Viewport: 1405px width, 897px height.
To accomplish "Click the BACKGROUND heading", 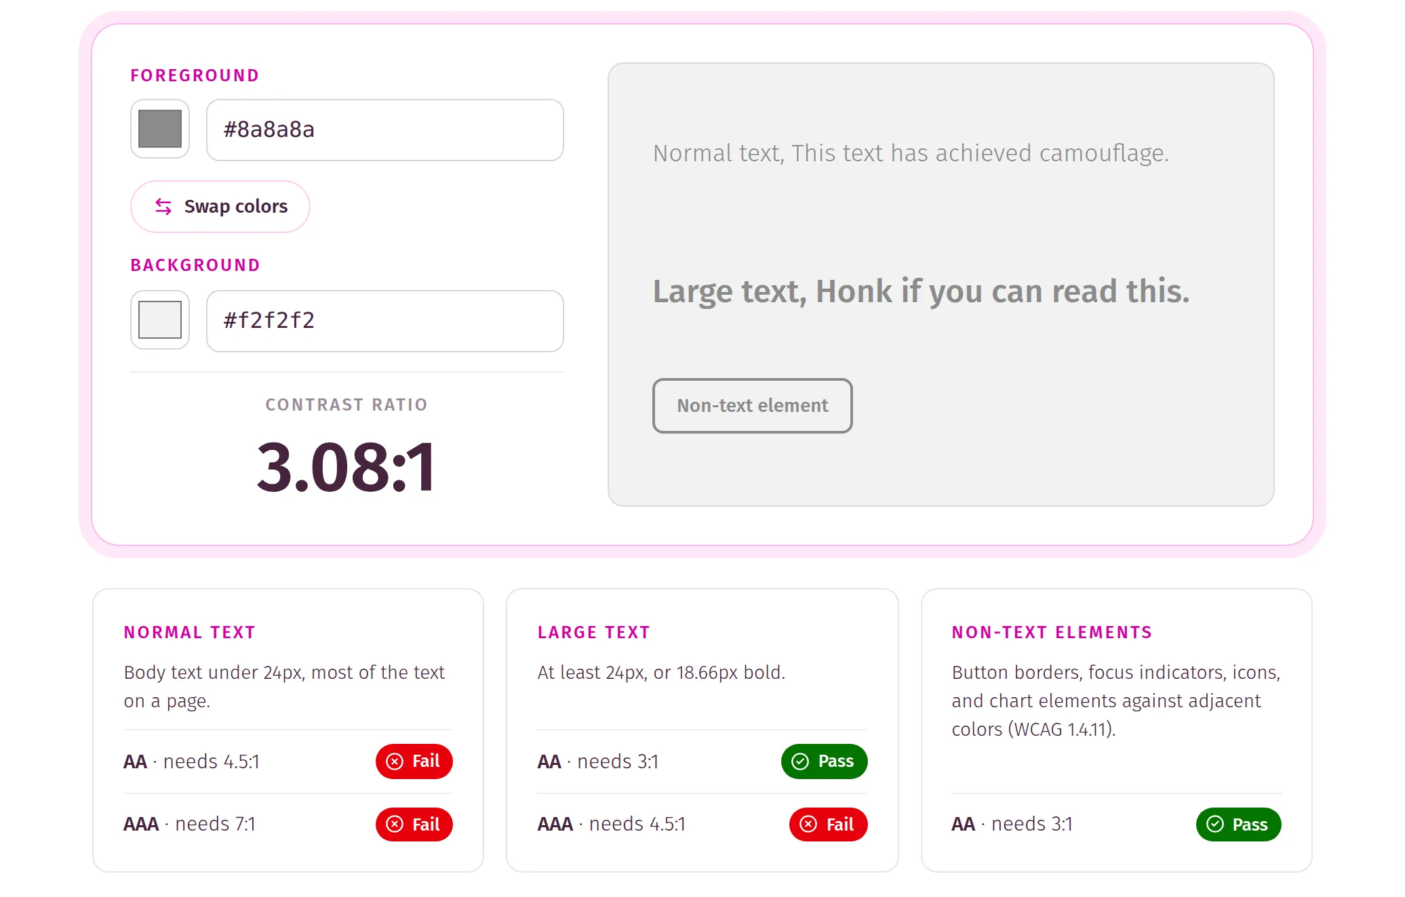I will pos(195,266).
